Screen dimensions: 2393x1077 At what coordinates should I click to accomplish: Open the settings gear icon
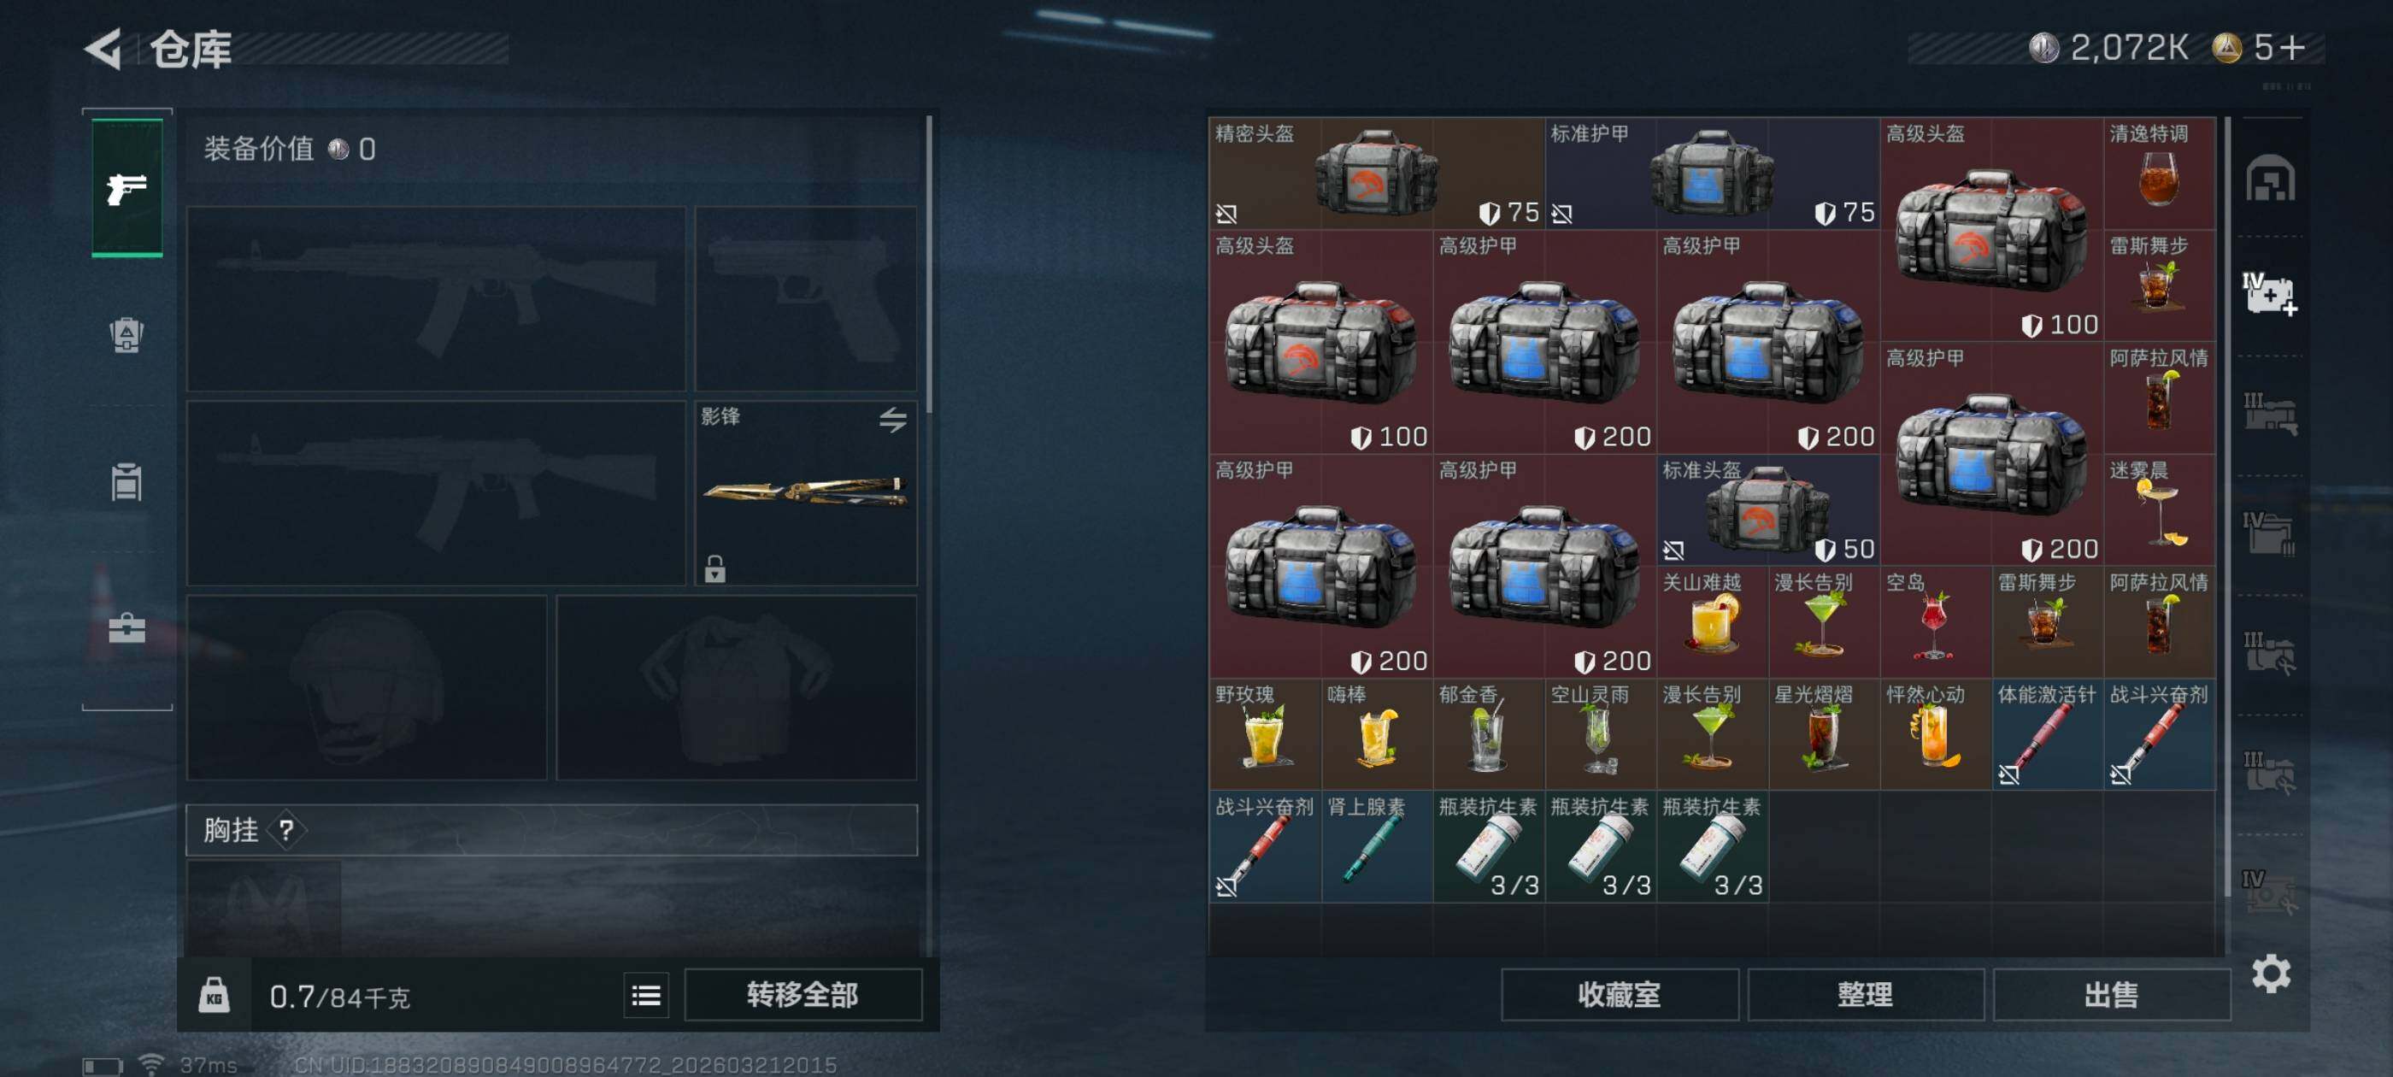point(2272,974)
